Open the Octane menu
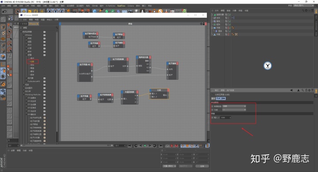The height and width of the screenshot is (172, 318). 131,6
